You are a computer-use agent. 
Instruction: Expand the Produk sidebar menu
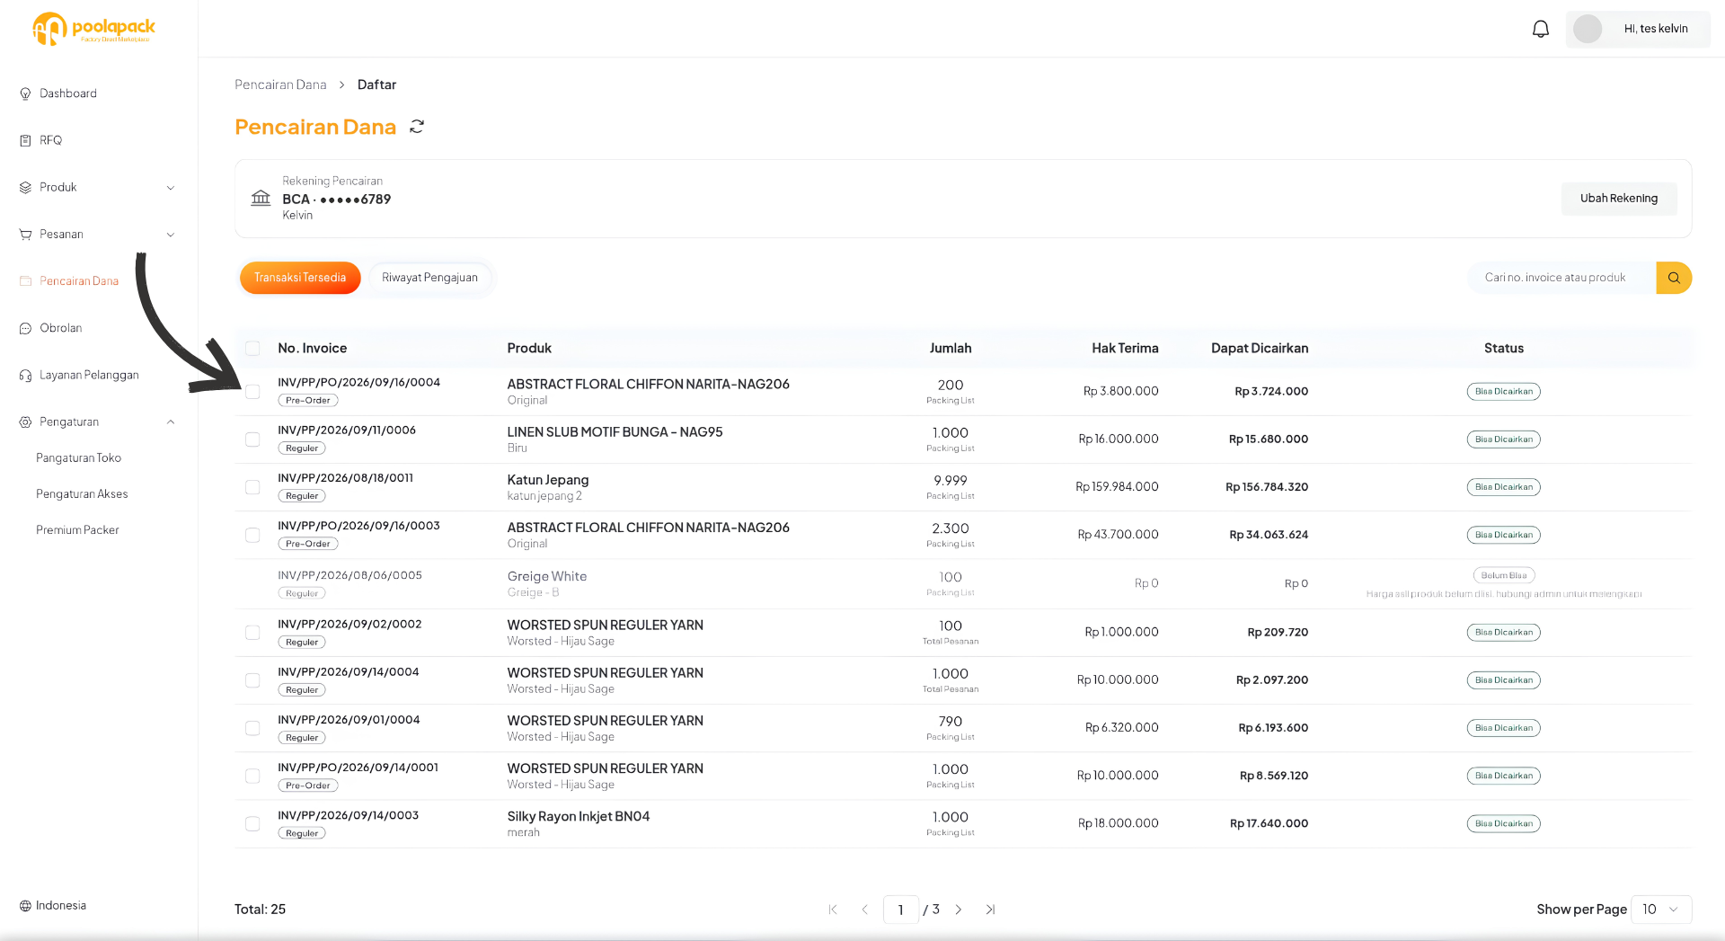pos(97,187)
